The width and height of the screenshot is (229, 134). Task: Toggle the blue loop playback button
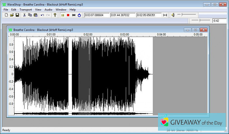point(79,15)
